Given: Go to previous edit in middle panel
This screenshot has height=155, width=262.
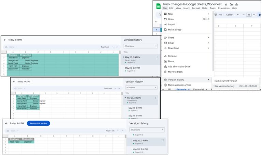Looking at the screenshot, I should (115, 88).
